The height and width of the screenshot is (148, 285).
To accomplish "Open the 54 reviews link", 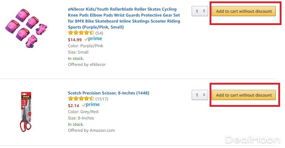I will tap(99, 33).
